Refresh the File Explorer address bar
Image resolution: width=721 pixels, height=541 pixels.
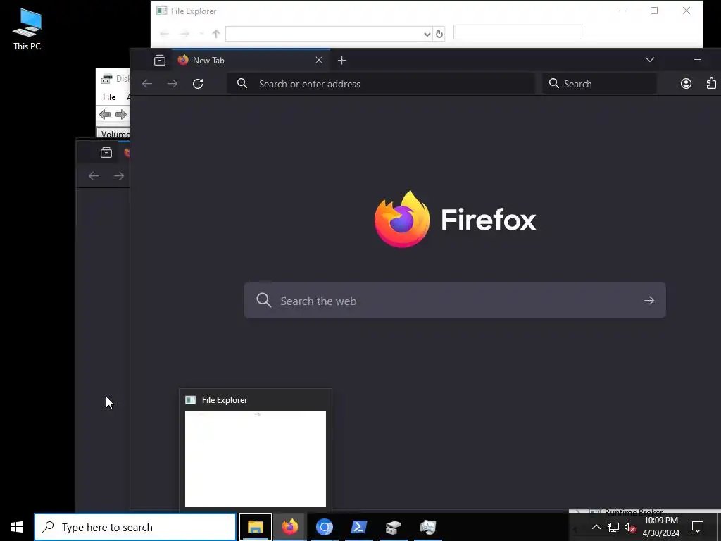tap(439, 34)
